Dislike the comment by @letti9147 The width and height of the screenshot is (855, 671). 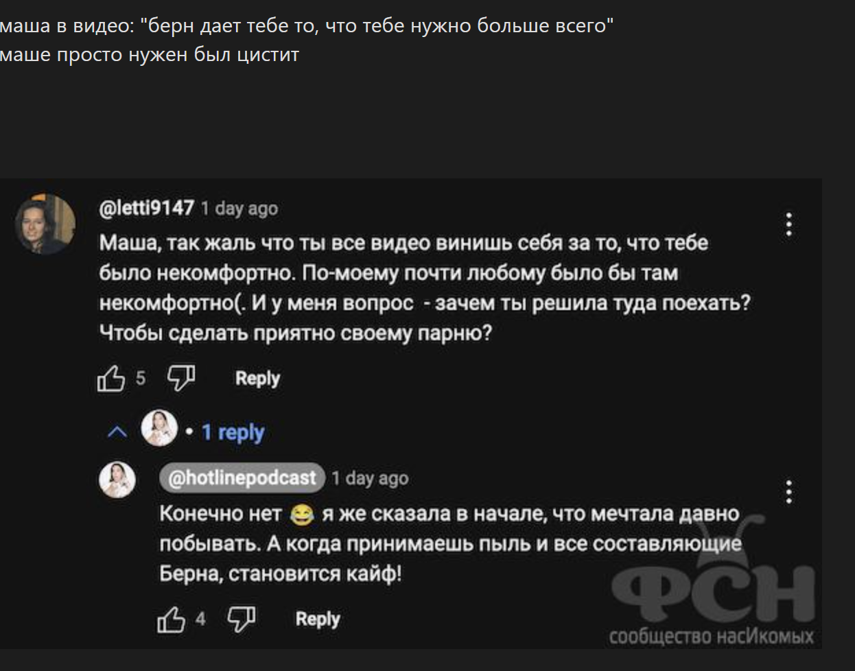coord(182,377)
